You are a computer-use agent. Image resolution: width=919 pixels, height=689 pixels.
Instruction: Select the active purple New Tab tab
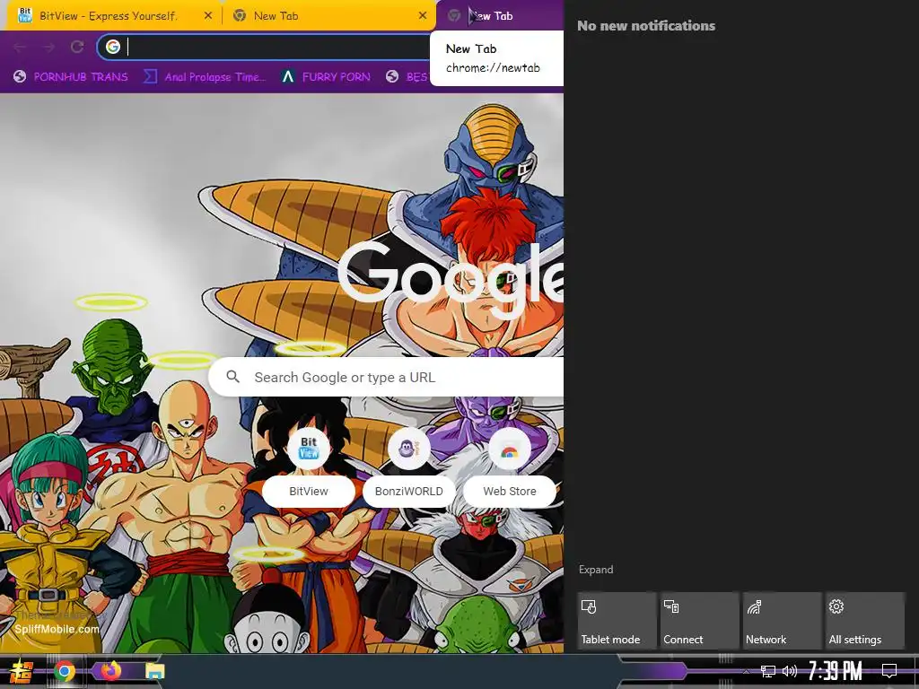point(501,16)
